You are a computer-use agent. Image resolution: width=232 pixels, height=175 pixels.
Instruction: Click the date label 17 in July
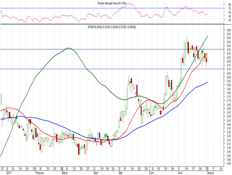tap(194, 169)
